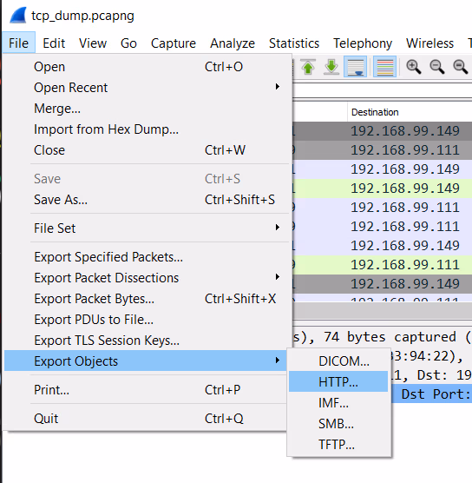
Task: Select first packet row with destination 192.168.99.149
Action: click(382, 131)
